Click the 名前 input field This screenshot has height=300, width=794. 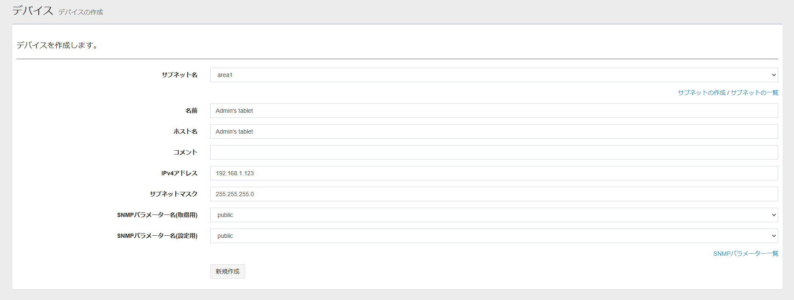tap(494, 111)
